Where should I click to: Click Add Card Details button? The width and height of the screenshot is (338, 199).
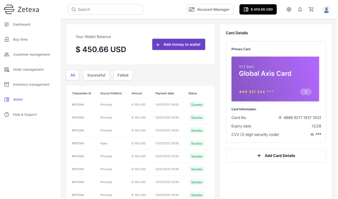pyautogui.click(x=276, y=156)
